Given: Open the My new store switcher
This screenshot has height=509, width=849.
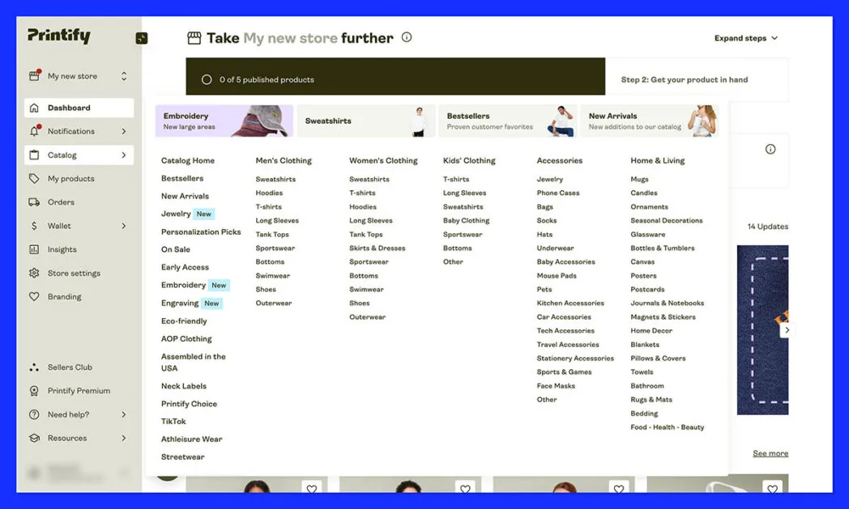Looking at the screenshot, I should pos(79,76).
